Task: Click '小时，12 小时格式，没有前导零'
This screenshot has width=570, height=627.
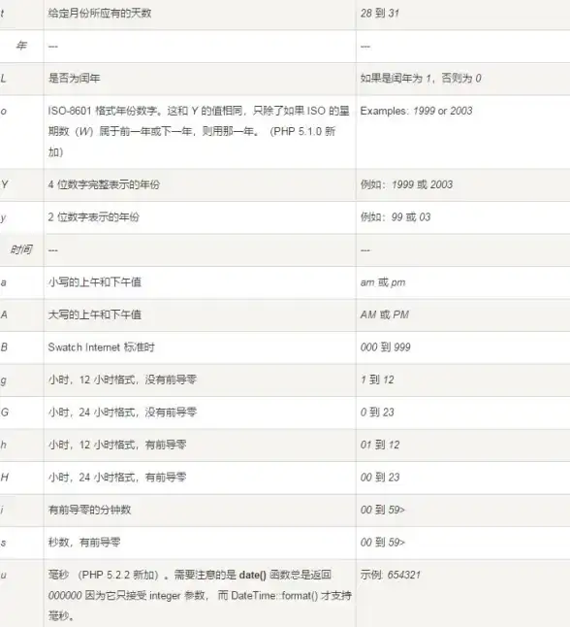Action: [x=122, y=379]
